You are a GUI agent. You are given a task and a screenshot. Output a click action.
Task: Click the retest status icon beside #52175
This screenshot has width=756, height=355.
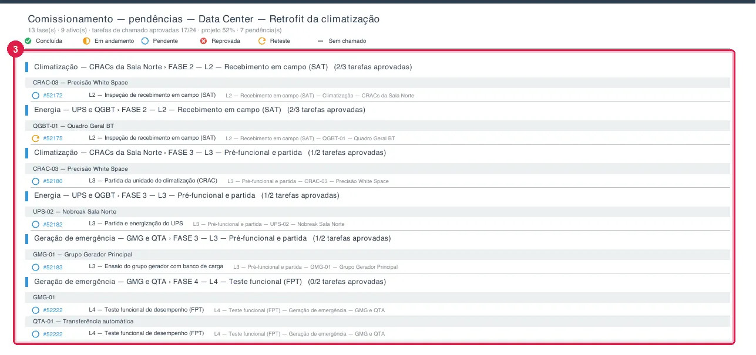(x=36, y=138)
